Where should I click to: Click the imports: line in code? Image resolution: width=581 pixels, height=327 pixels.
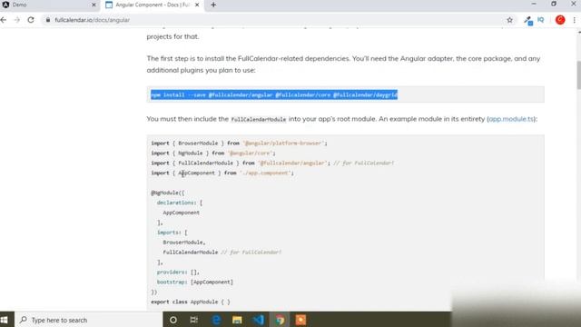(172, 233)
